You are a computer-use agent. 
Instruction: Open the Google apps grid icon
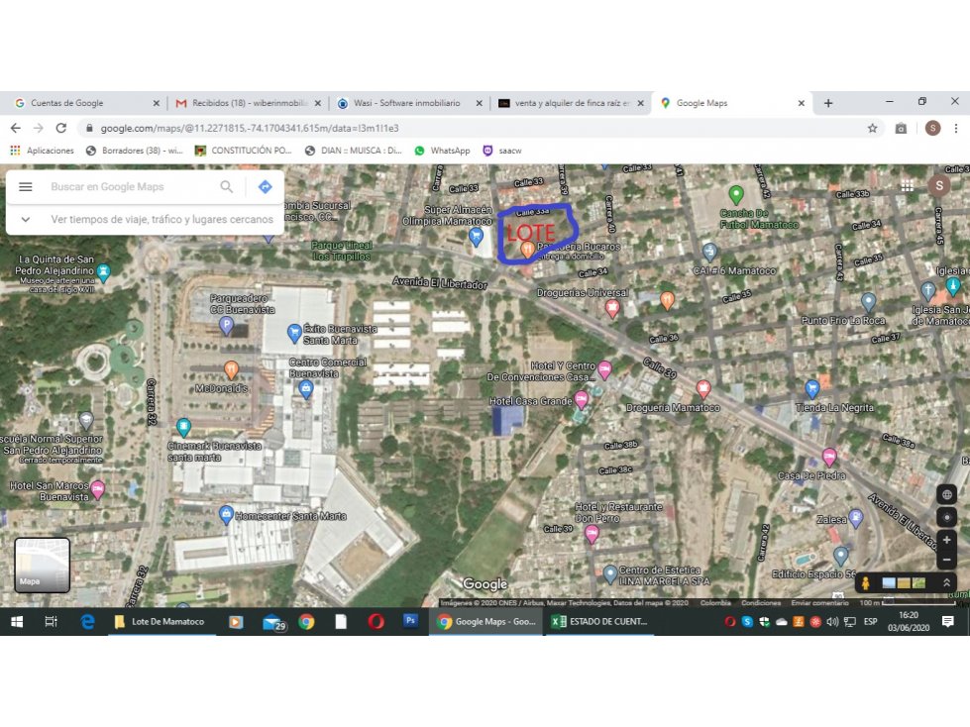point(907,186)
